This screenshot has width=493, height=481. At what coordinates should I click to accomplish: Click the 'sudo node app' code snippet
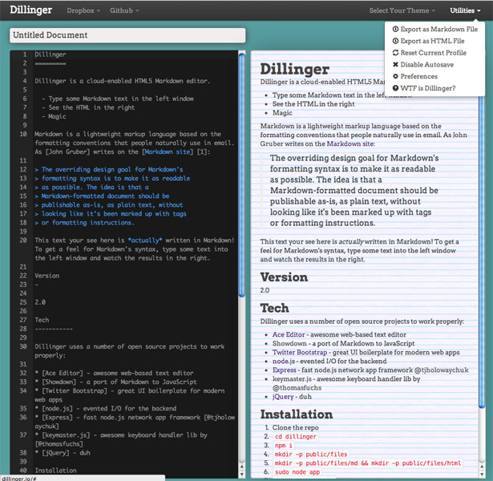[297, 472]
